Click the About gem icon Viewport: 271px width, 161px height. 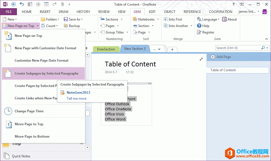[x=224, y=19]
